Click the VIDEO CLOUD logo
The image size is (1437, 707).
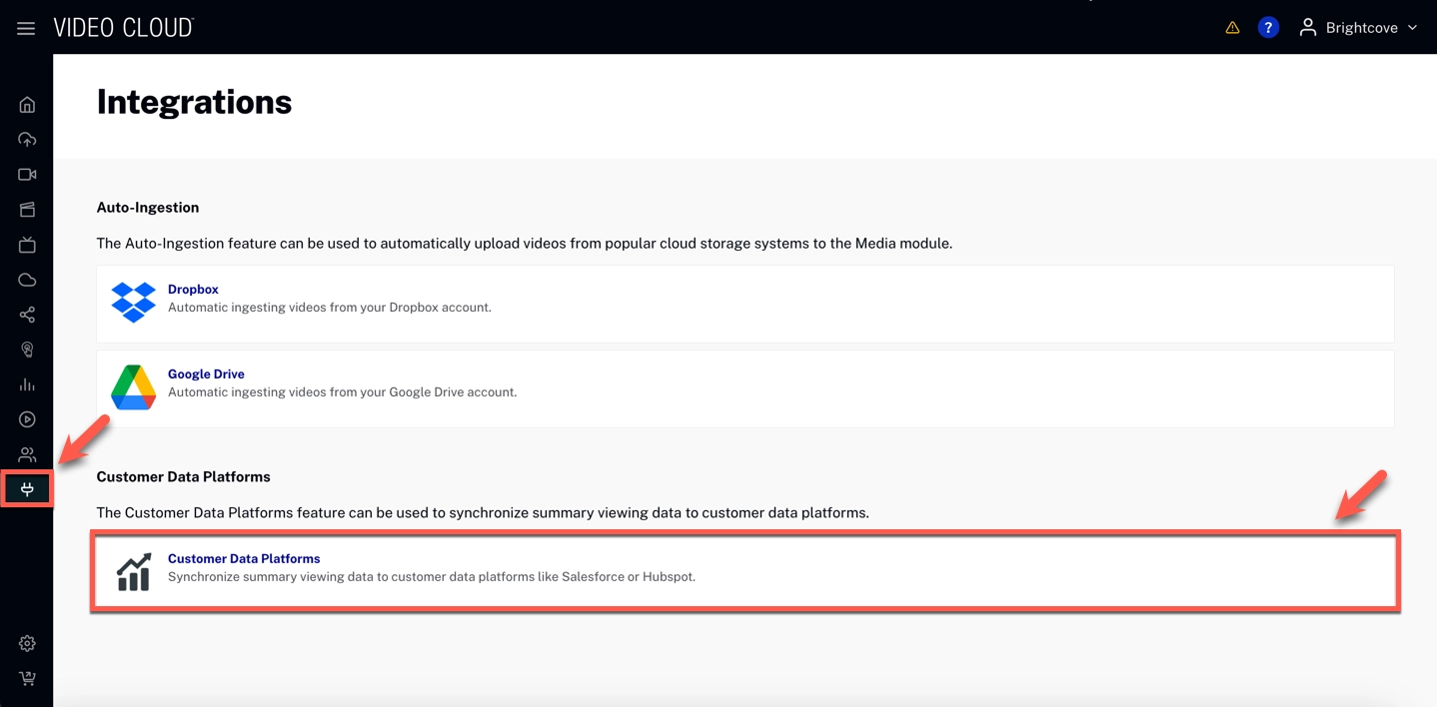123,28
